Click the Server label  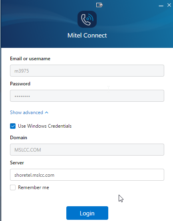pyautogui.click(x=17, y=163)
